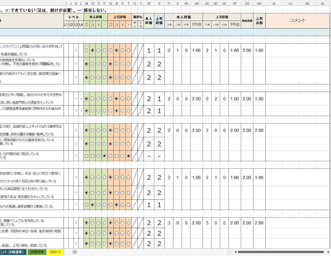
Task: Select 本人評価 △ radio in 継続的に収集 row
Action: (93, 177)
